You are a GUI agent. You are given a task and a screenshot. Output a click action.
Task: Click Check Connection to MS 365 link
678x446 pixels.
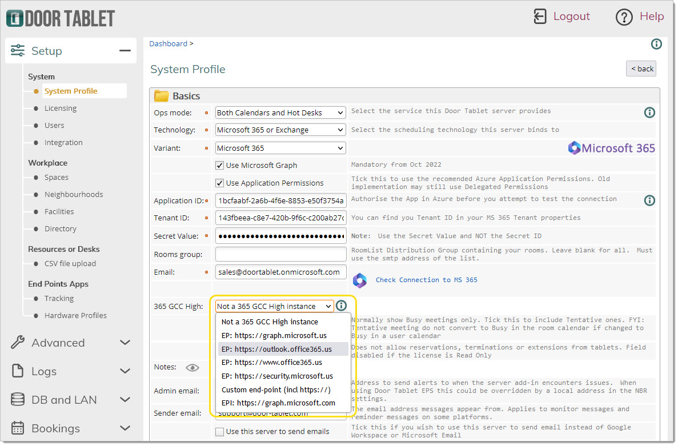tap(426, 280)
